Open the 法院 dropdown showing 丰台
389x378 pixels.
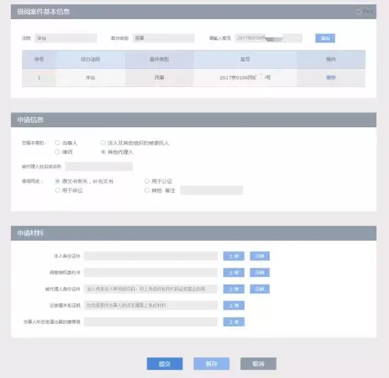pos(66,38)
